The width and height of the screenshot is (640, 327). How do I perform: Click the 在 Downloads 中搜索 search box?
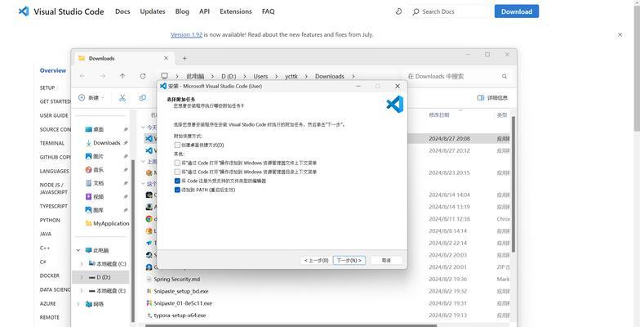click(x=458, y=77)
